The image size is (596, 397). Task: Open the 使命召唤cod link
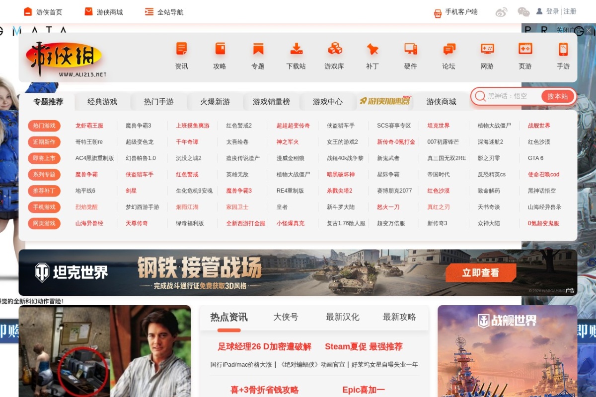(x=543, y=175)
